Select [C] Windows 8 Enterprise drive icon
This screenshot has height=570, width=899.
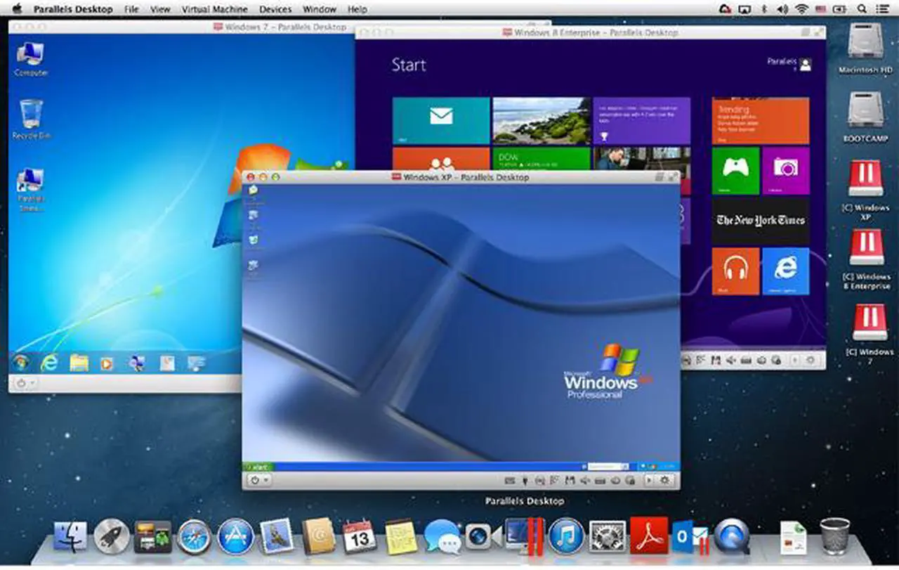point(867,258)
